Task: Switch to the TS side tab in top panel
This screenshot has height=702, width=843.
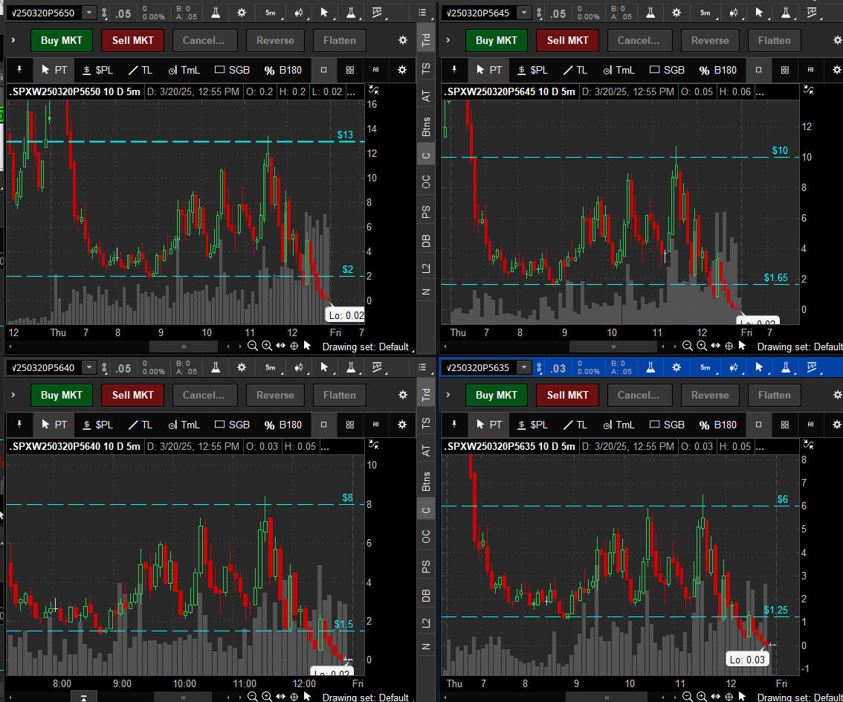Action: (x=426, y=68)
